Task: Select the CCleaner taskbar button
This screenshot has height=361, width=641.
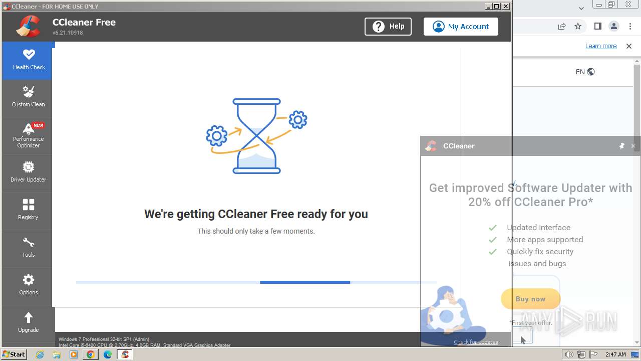Action: click(125, 354)
